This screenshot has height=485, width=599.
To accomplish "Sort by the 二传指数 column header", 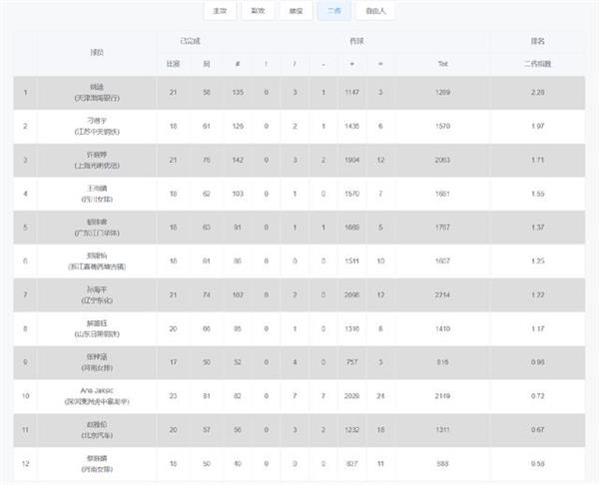I will click(x=537, y=64).
